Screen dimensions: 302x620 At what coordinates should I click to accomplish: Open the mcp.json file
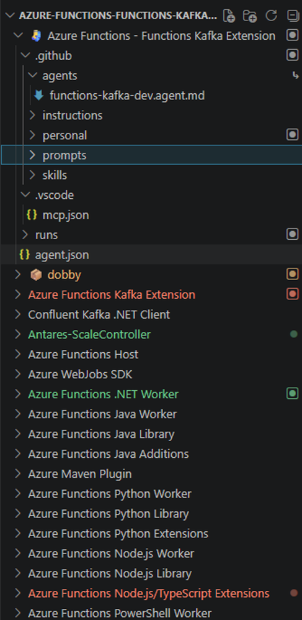66,215
